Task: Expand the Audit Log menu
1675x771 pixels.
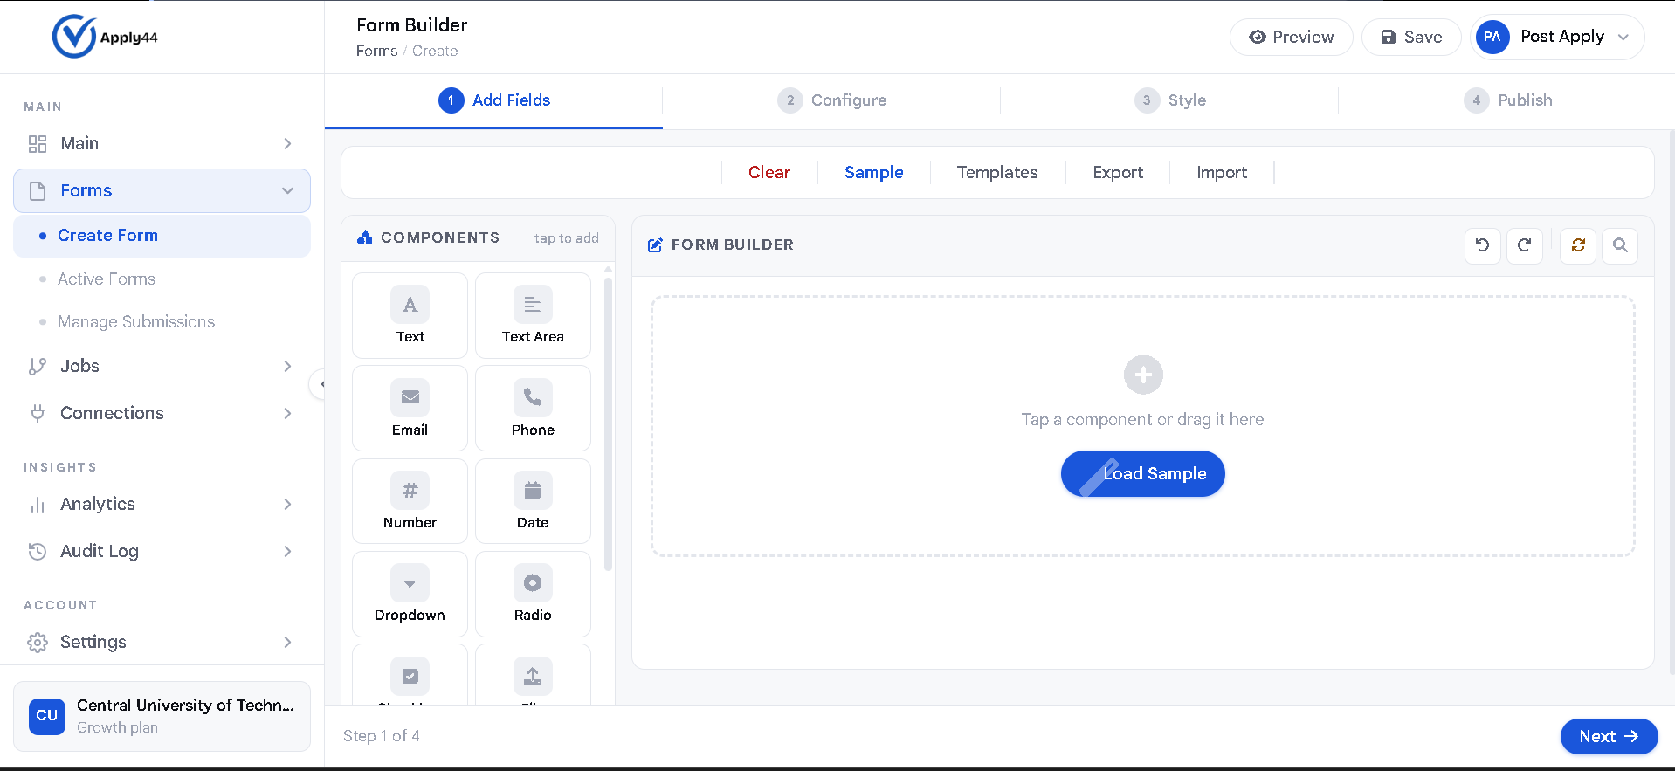Action: pos(162,551)
